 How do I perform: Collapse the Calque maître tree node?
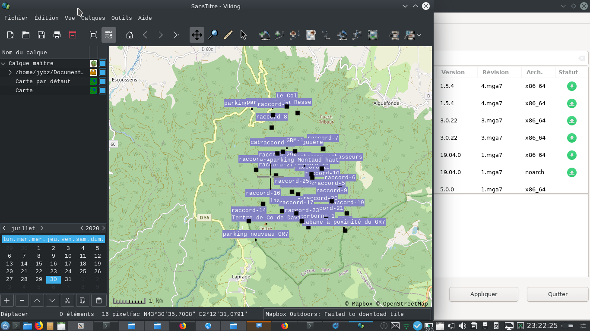coord(3,63)
